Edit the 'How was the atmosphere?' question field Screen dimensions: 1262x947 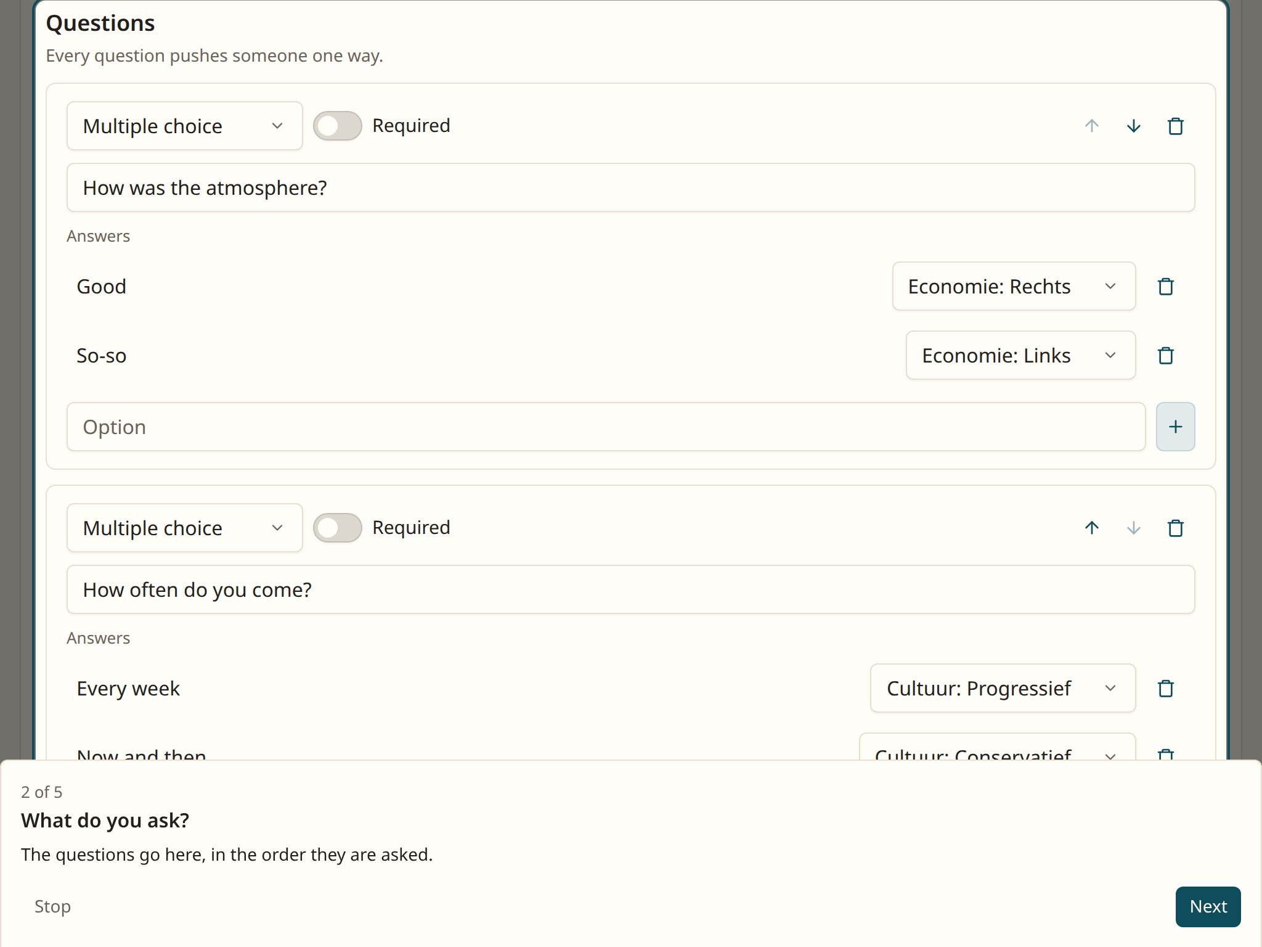(x=630, y=187)
